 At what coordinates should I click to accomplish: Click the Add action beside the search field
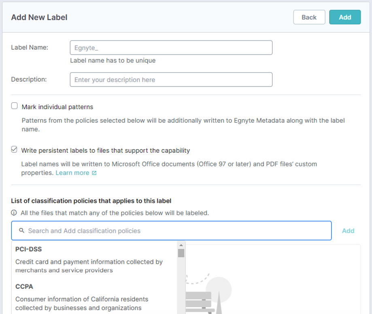349,230
